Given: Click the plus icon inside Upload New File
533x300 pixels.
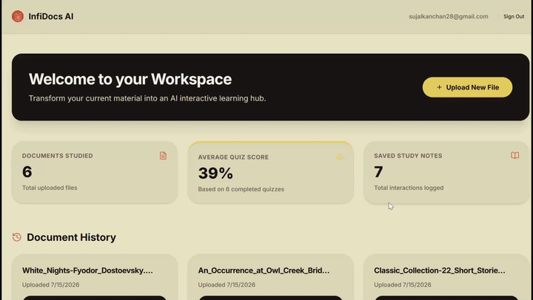Looking at the screenshot, I should [x=439, y=87].
